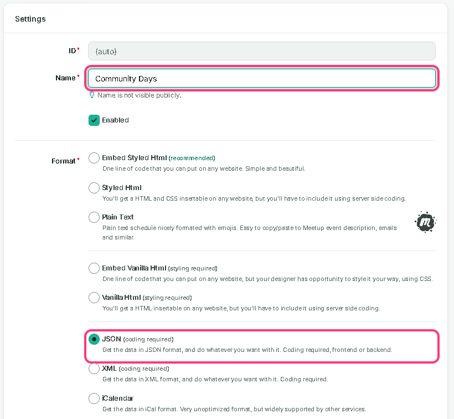Image resolution: width=454 pixels, height=419 pixels.
Task: Choose the XML format option
Action: coord(94,369)
